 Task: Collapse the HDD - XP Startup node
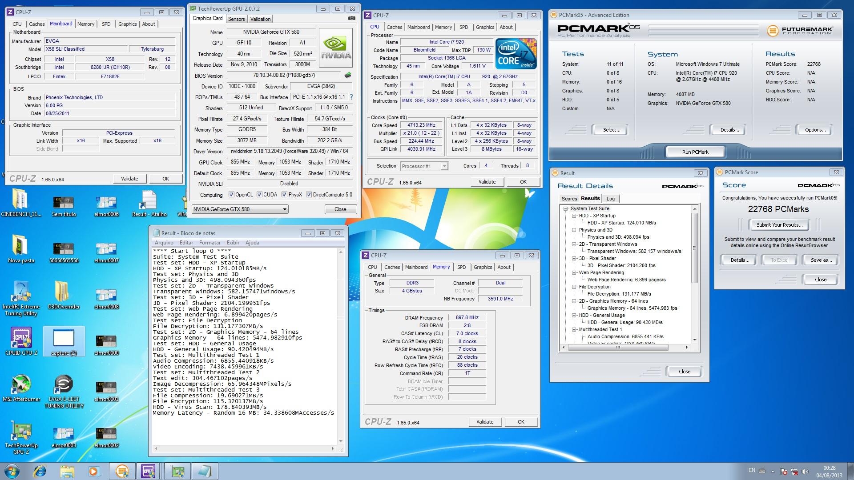coord(574,216)
